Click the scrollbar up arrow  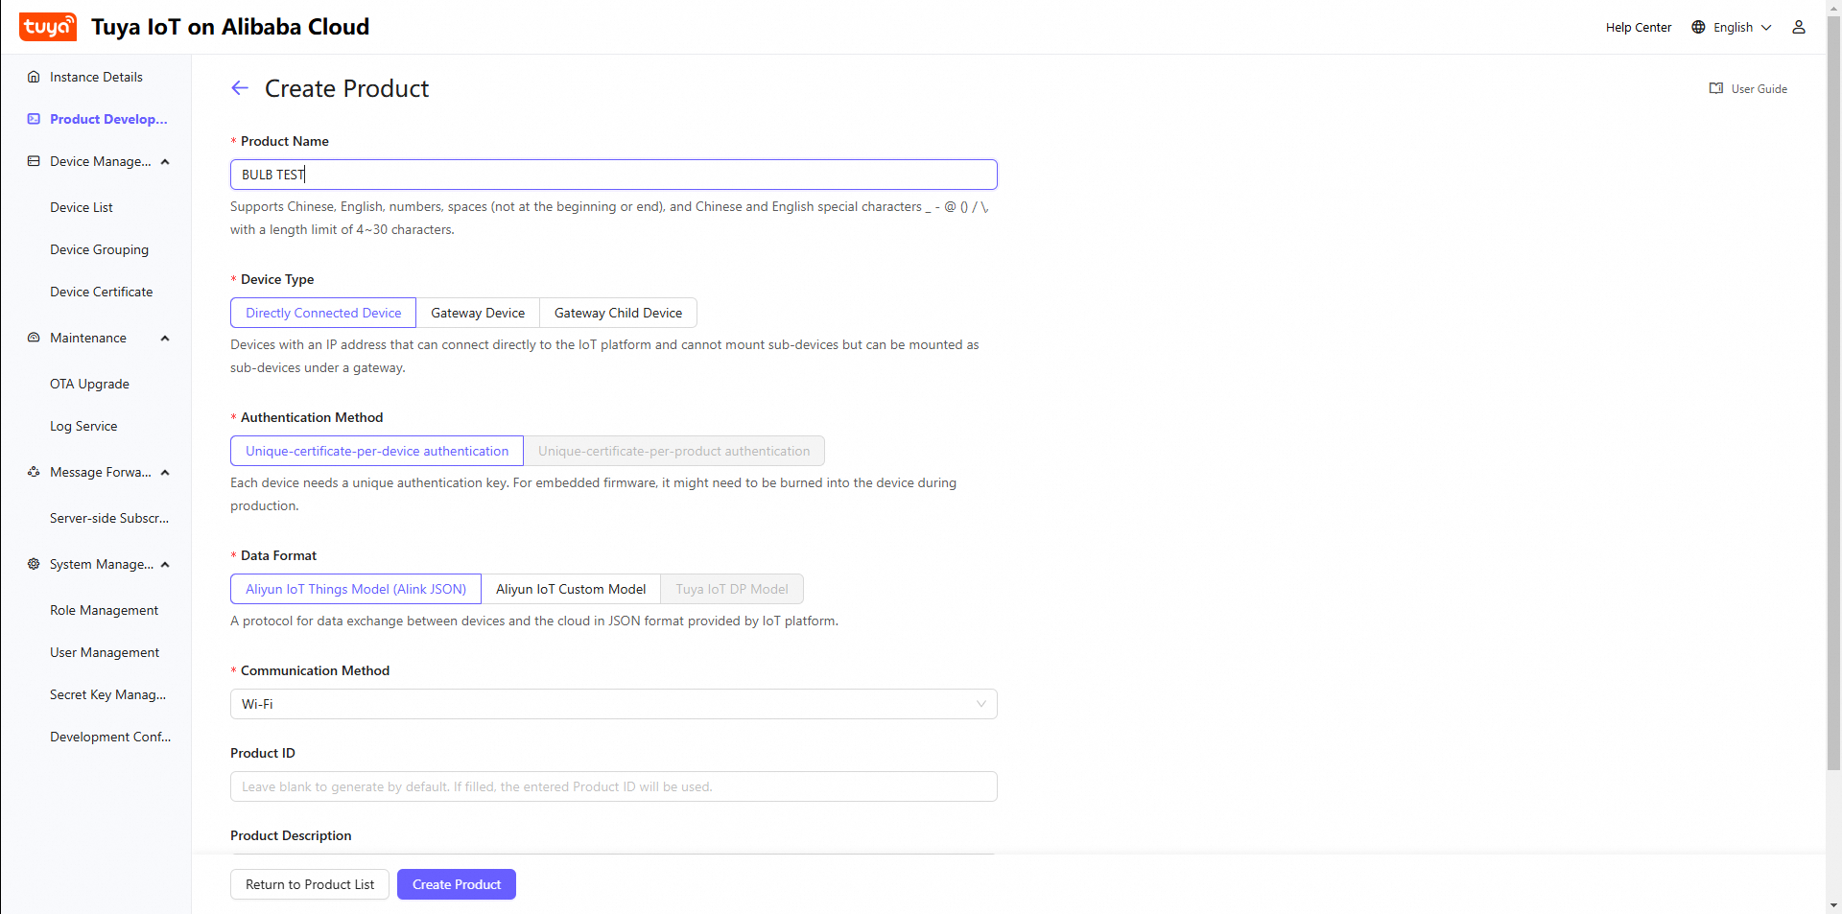[1834, 7]
